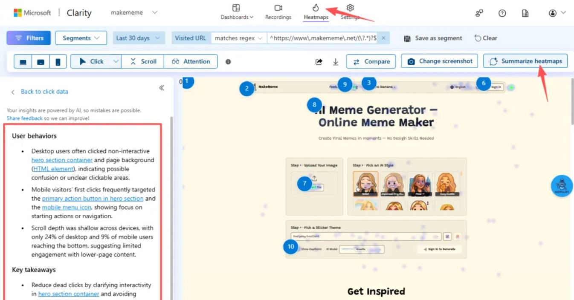Select the Click heatmap type
Viewport: 574px width, 300px height.
[91, 61]
